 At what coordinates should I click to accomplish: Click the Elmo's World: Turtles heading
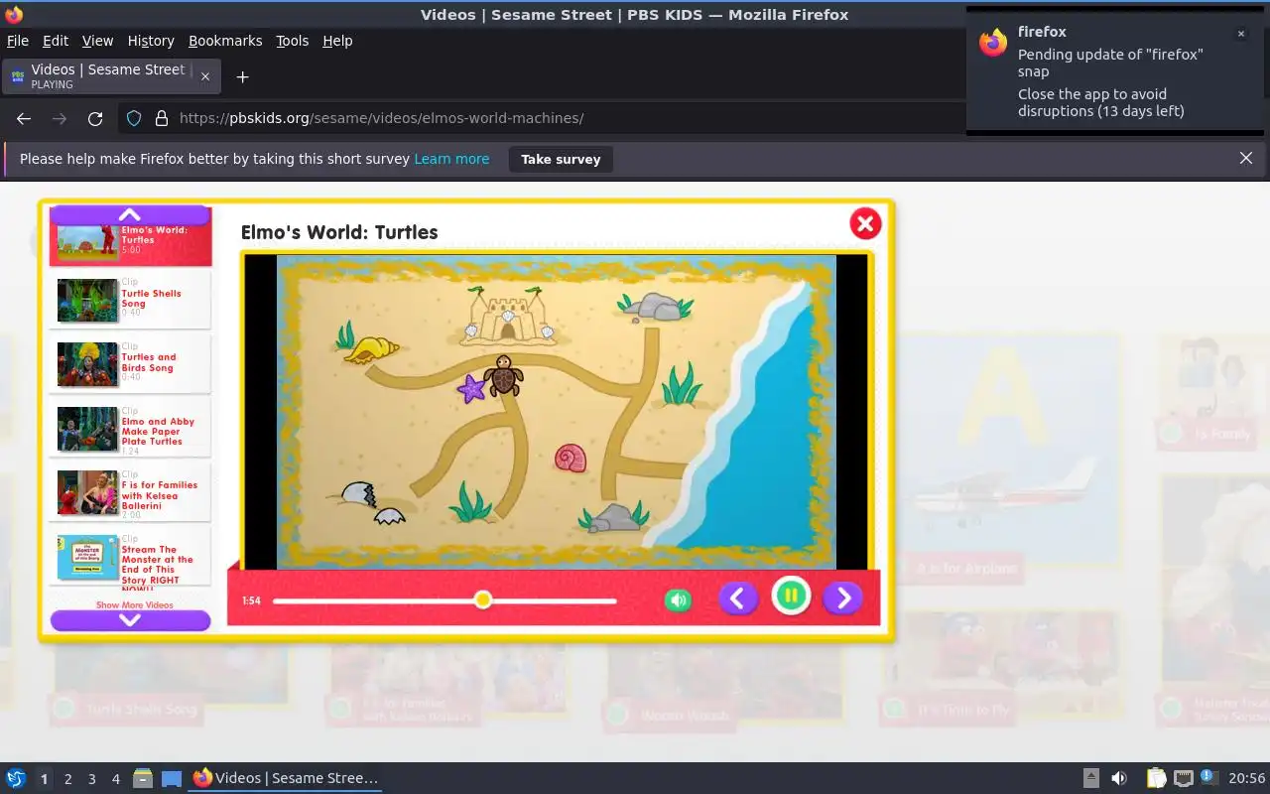click(x=339, y=232)
